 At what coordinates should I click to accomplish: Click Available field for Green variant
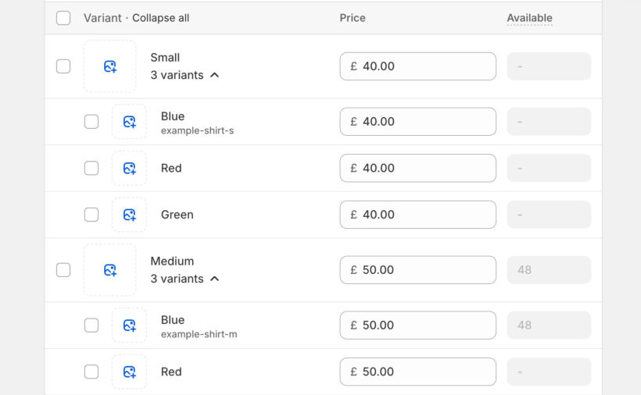549,215
